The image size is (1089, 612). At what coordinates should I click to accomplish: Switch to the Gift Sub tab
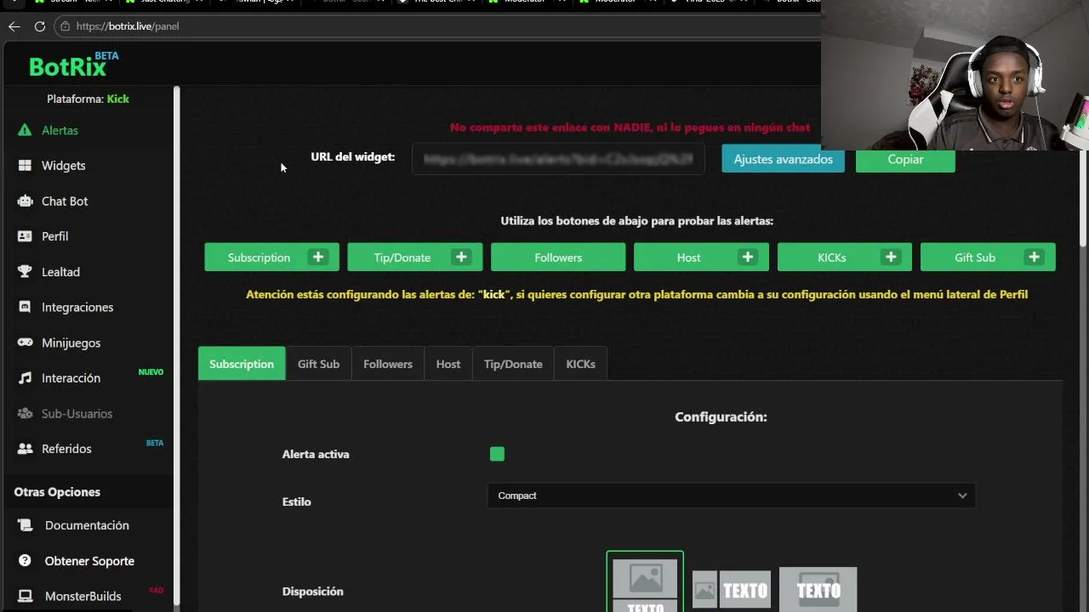[x=318, y=364]
